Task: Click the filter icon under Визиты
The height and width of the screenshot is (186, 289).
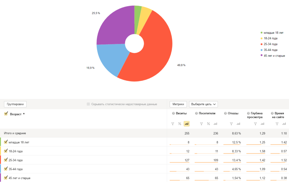Action: 173,124
